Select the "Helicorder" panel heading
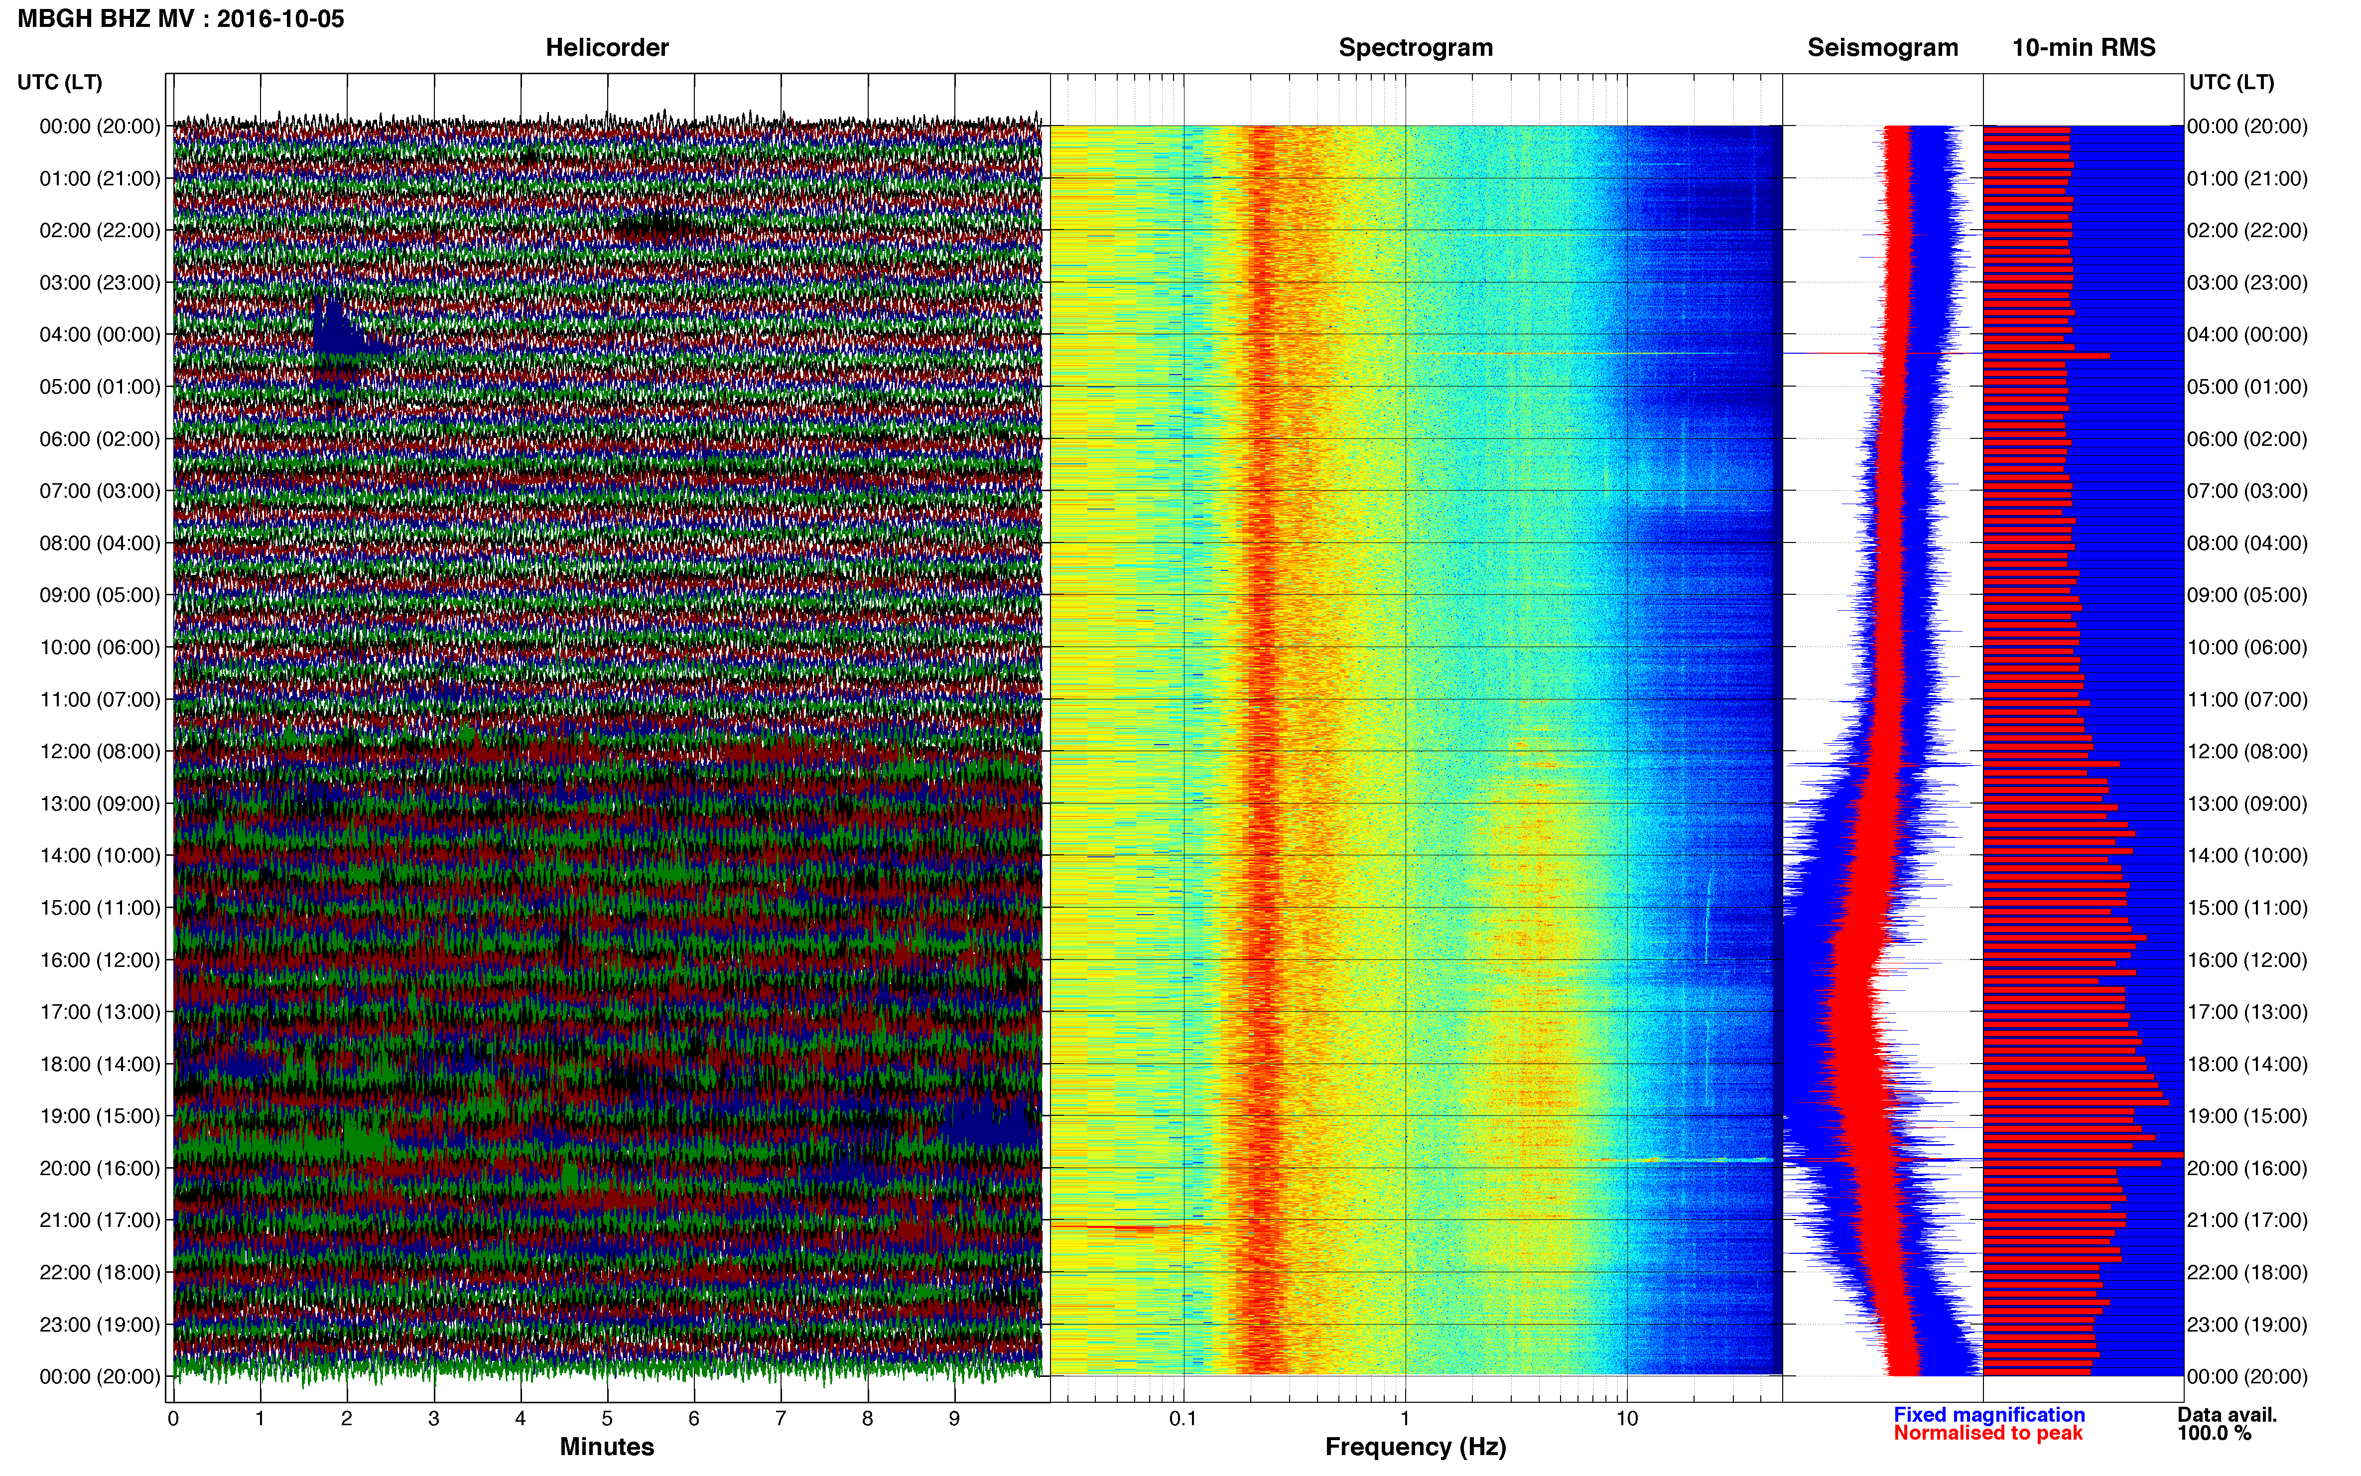This screenshot has height=1476, width=2361. click(607, 48)
